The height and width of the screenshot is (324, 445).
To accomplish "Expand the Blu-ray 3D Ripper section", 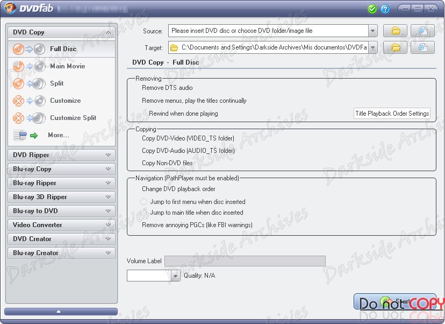I will 62,196.
